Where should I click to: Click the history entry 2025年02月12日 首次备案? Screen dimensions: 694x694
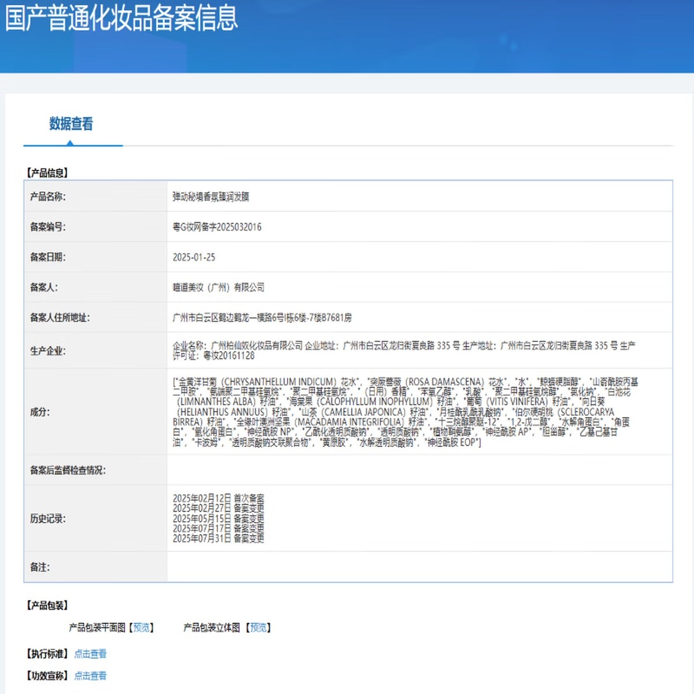[219, 498]
